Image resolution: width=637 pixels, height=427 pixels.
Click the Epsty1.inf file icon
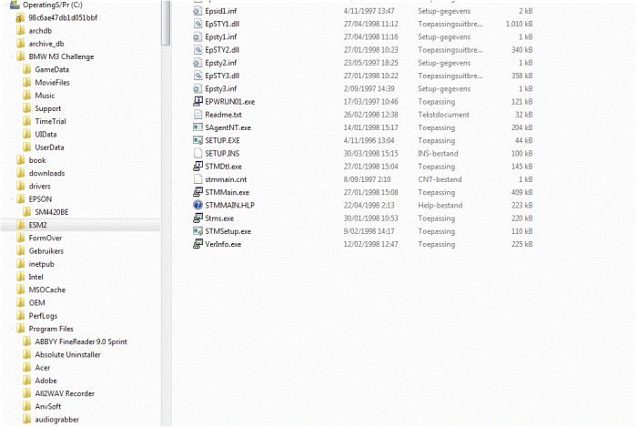tap(197, 37)
